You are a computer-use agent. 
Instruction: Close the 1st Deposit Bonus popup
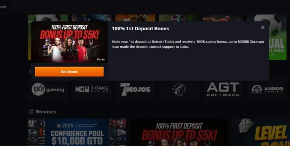[x=263, y=27]
